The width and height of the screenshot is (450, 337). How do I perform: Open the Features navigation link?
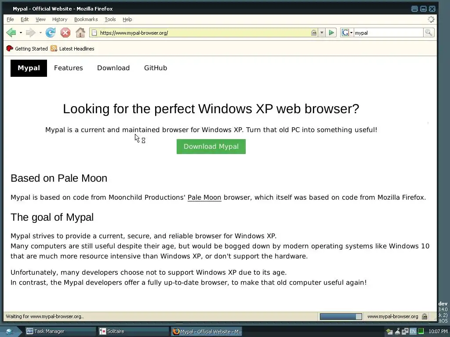tap(68, 68)
